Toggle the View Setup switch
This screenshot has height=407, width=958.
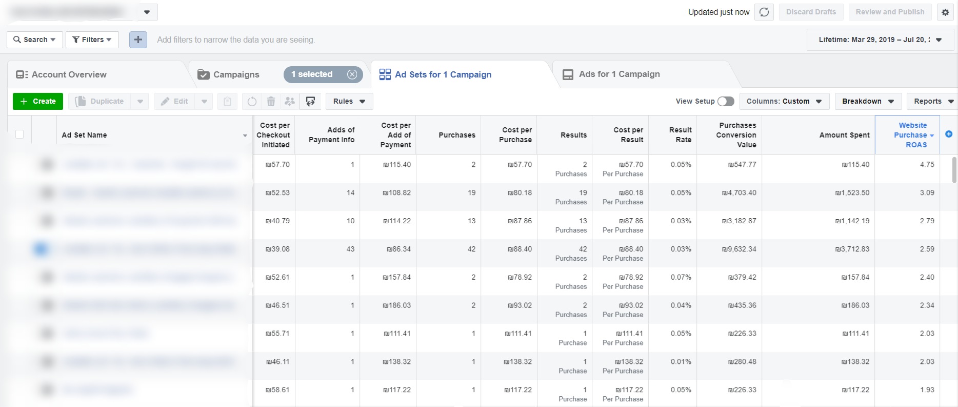725,102
